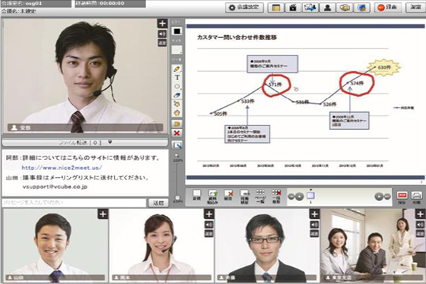Click the participant silhouette icon in top toolbar
The height and width of the screenshot is (284, 426).
point(327,7)
